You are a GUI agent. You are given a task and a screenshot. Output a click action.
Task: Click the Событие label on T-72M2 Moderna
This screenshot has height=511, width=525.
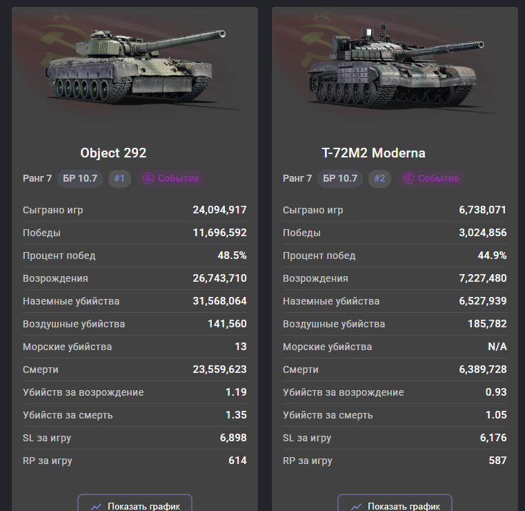click(x=438, y=178)
